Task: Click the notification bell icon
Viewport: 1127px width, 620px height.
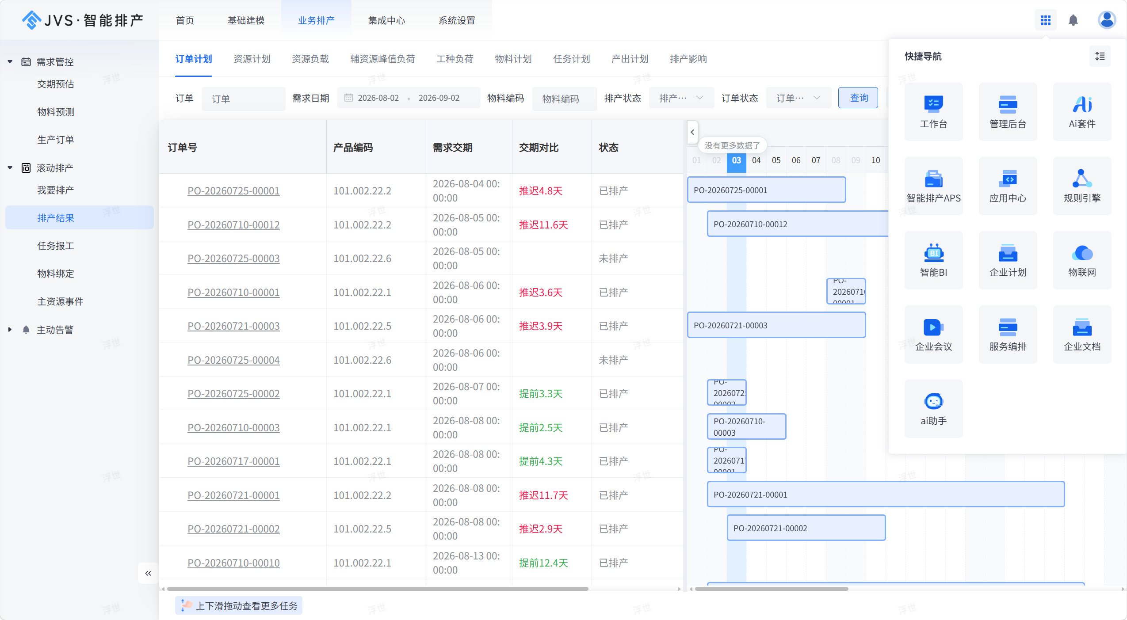Action: pos(1073,20)
